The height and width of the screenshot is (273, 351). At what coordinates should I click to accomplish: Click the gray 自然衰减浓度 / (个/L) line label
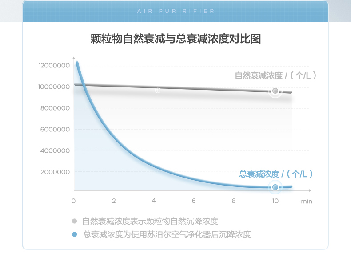[x=275, y=75]
